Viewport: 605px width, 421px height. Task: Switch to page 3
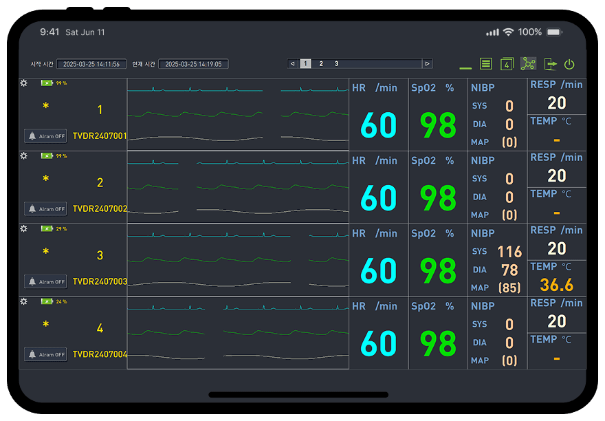[336, 64]
